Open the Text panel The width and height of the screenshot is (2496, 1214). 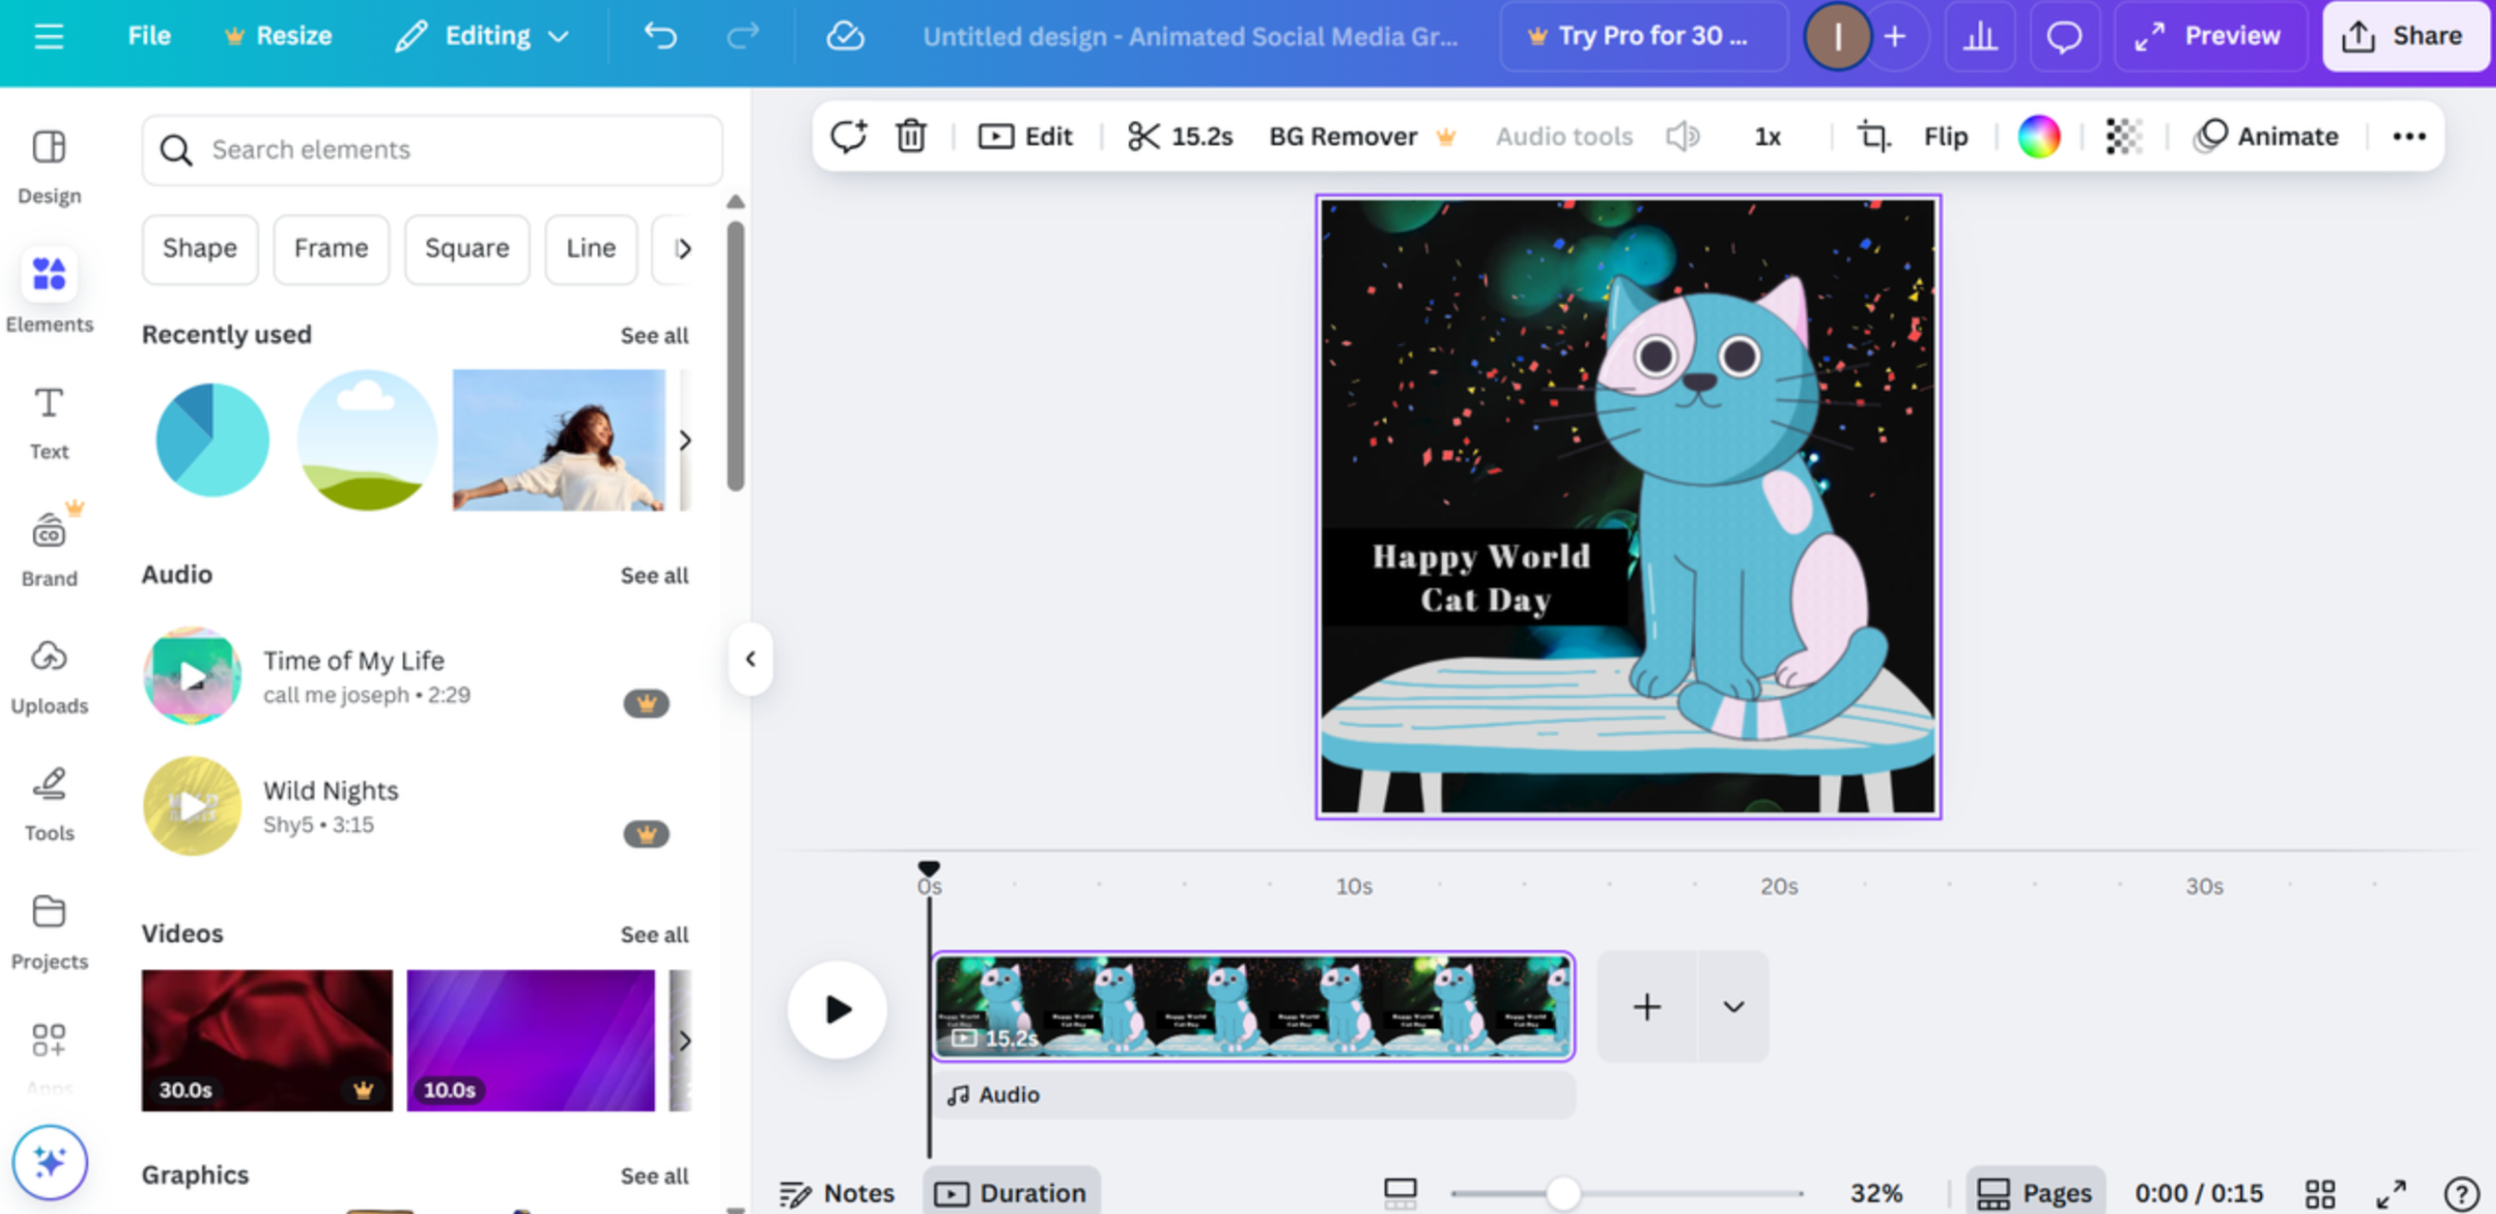(49, 423)
